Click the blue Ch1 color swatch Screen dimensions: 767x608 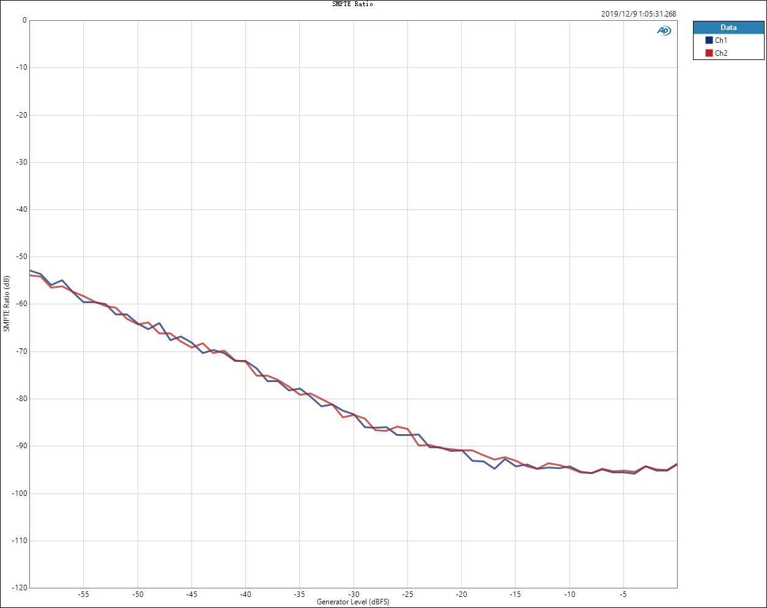(x=709, y=40)
